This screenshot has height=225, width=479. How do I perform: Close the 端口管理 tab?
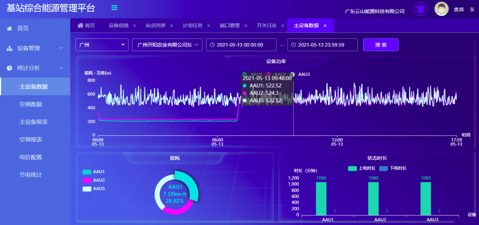[x=246, y=26]
